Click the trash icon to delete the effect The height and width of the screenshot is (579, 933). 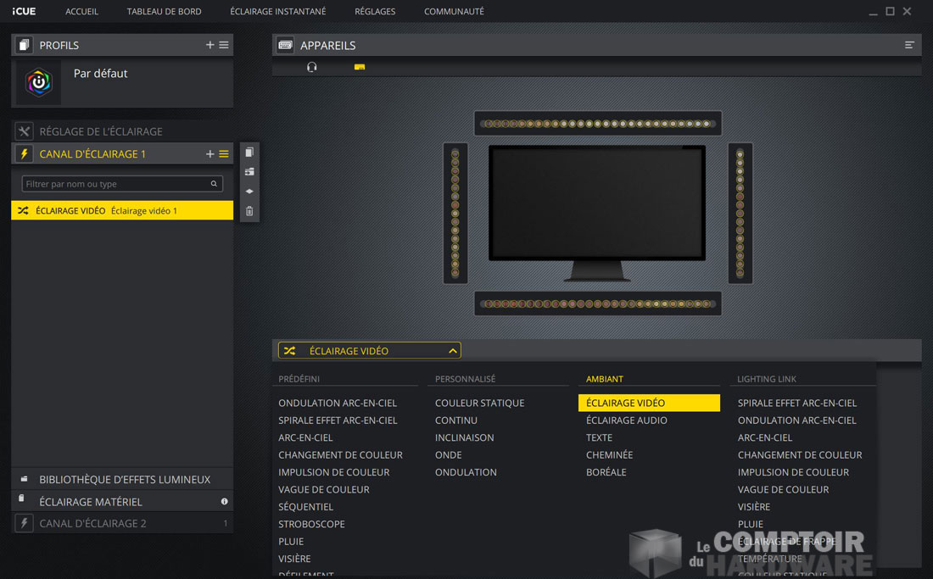249,211
